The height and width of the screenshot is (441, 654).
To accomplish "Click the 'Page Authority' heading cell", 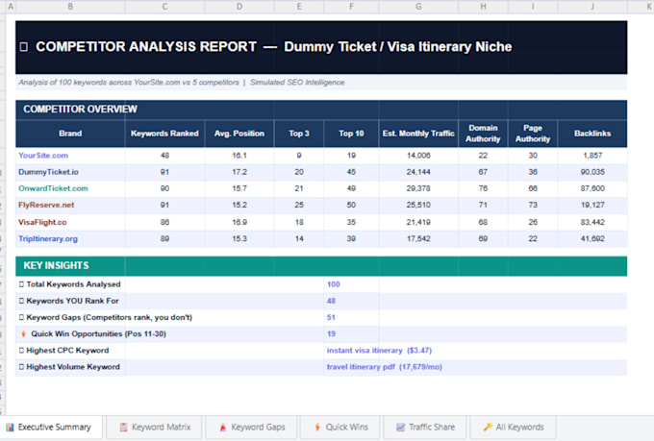I will (533, 134).
